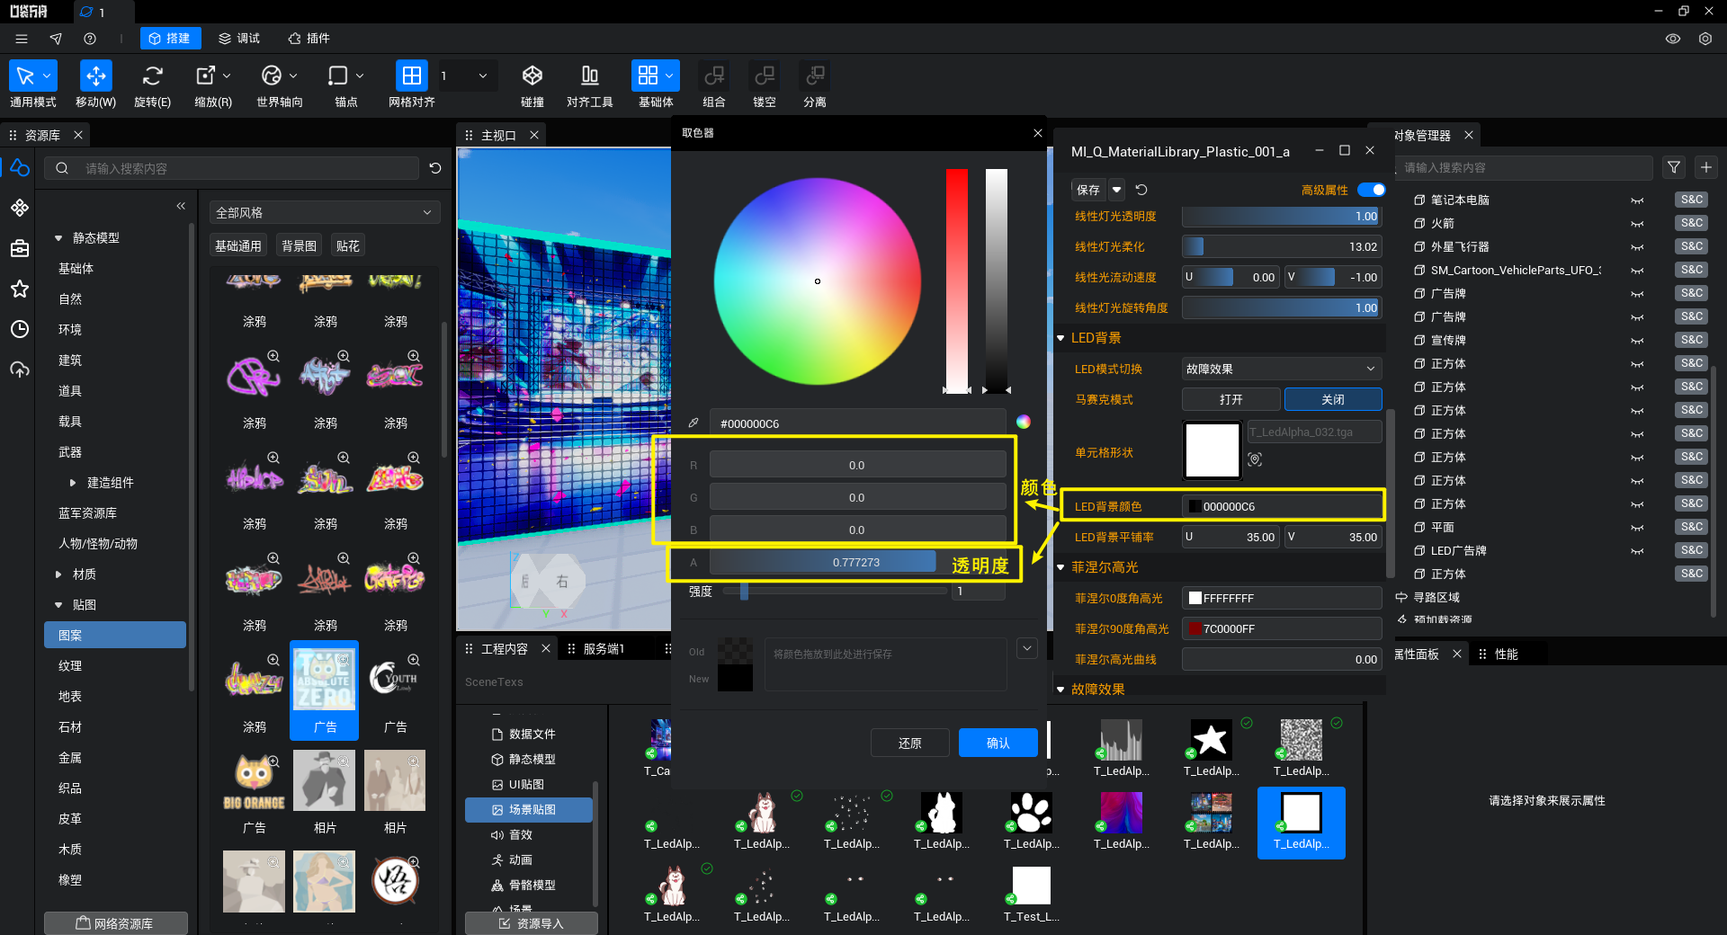Open 网络资源库 button
The width and height of the screenshot is (1727, 935).
(x=116, y=923)
